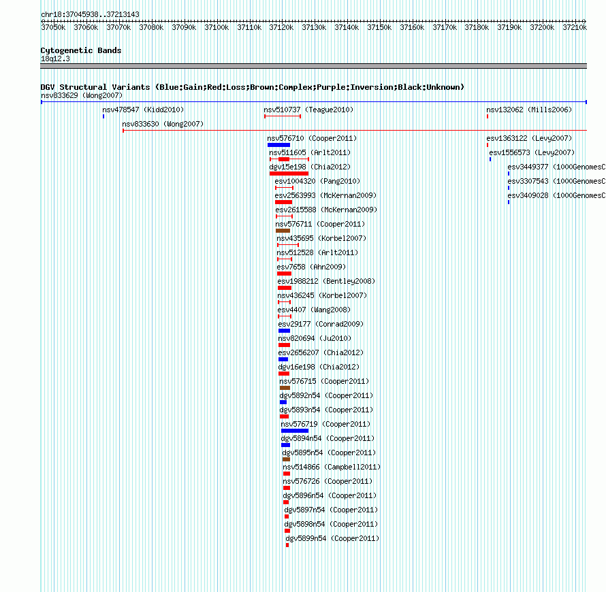This screenshot has height=592, width=606.
Task: Click the brown complex bar under nsv576711
Action: (283, 231)
